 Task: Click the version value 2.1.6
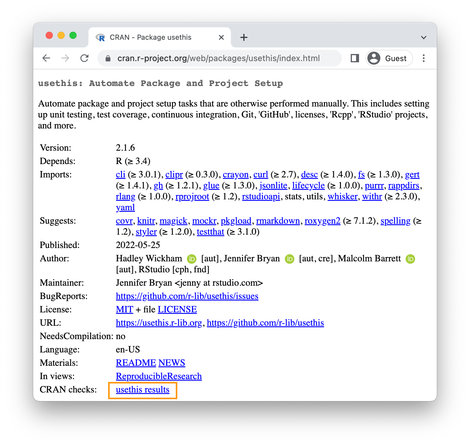(126, 148)
